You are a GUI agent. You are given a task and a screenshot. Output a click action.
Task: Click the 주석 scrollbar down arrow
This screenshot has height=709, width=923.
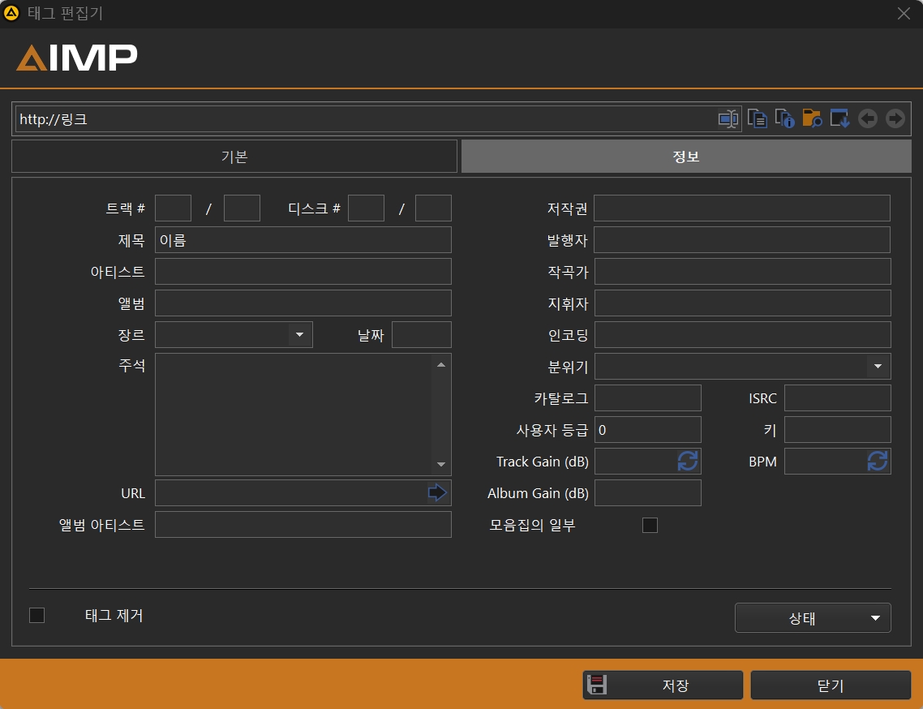(441, 464)
